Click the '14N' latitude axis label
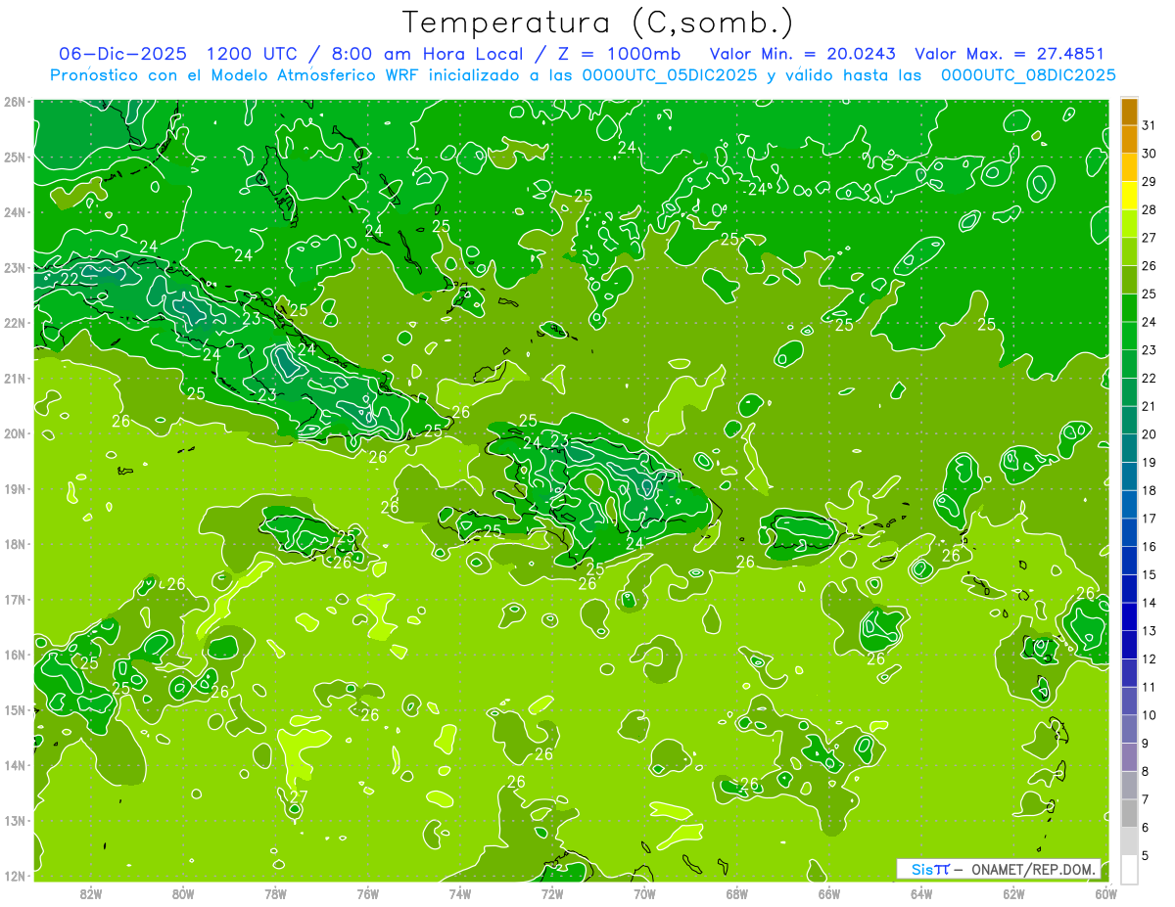 coord(15,765)
